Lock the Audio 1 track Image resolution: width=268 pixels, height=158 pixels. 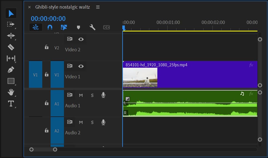coord(46,103)
